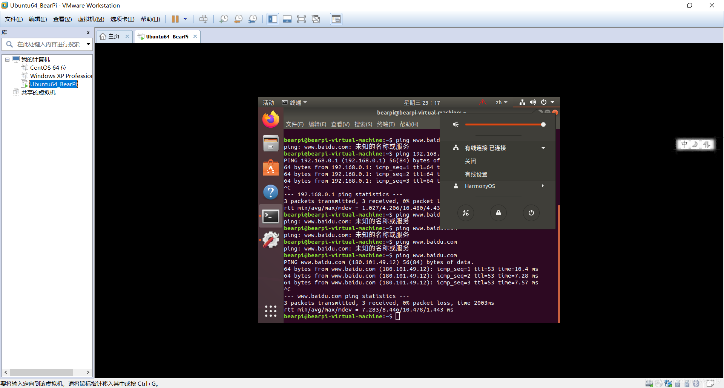Open the terminal's 搜索(S) menu

tap(363, 124)
